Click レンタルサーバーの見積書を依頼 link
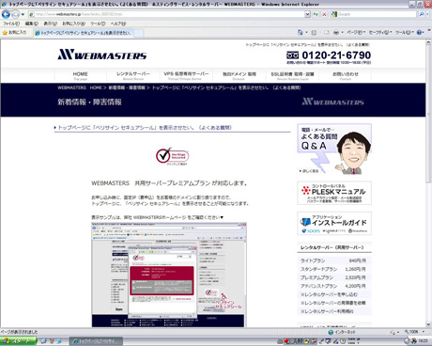 333,303
